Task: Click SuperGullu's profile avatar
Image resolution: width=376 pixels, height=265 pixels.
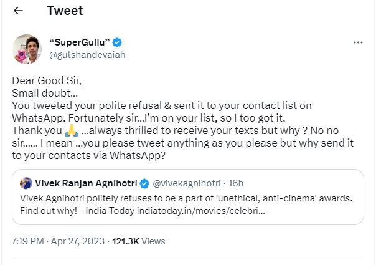Action: (x=27, y=49)
